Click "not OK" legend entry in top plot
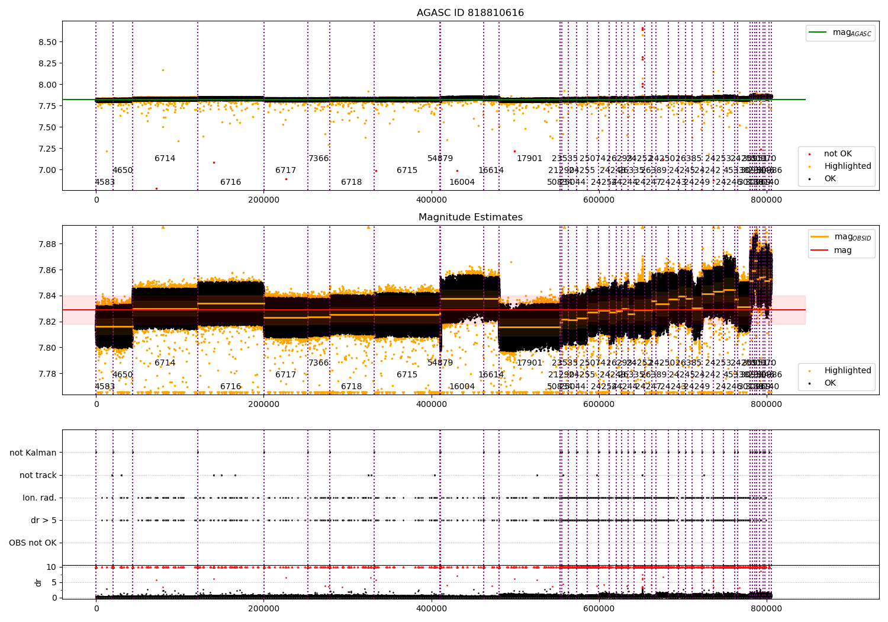This screenshot has width=888, height=622. pyautogui.click(x=838, y=154)
